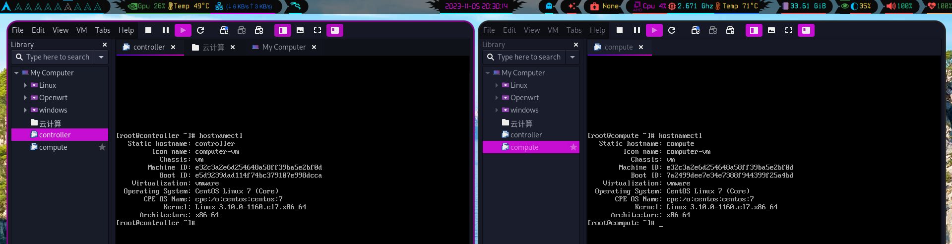Switch to the My Computer tab
The image size is (952, 244).
click(284, 47)
